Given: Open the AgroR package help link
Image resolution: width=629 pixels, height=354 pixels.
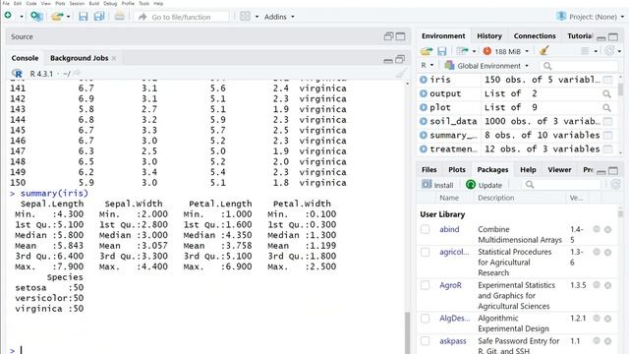Looking at the screenshot, I should (450, 285).
